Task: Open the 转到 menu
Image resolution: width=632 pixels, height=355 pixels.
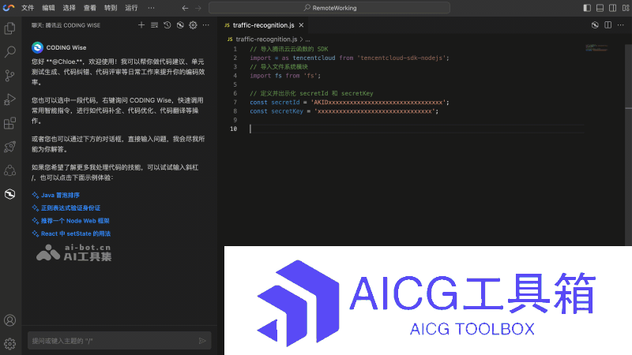Action: click(x=111, y=8)
